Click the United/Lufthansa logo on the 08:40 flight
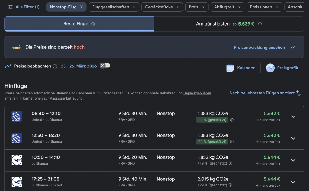Viewport: 309px width, 191px height. tap(17, 116)
